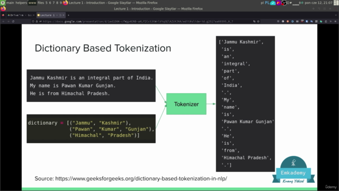Expand the list all tabs dropdown arrow
The width and height of the screenshot is (339, 191).
coord(336,15)
